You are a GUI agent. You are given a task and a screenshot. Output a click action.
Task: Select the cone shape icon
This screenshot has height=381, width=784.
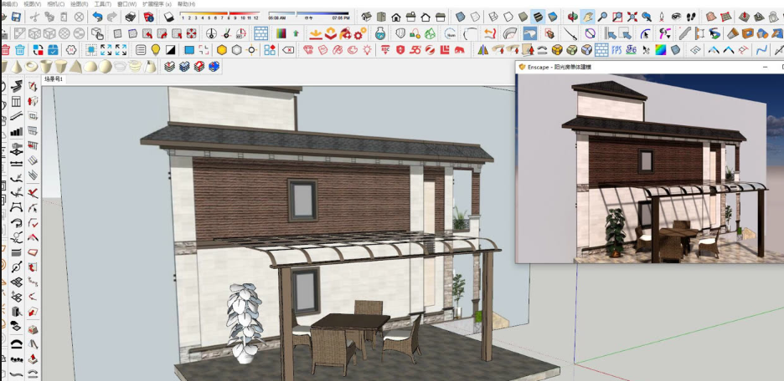coord(17,66)
